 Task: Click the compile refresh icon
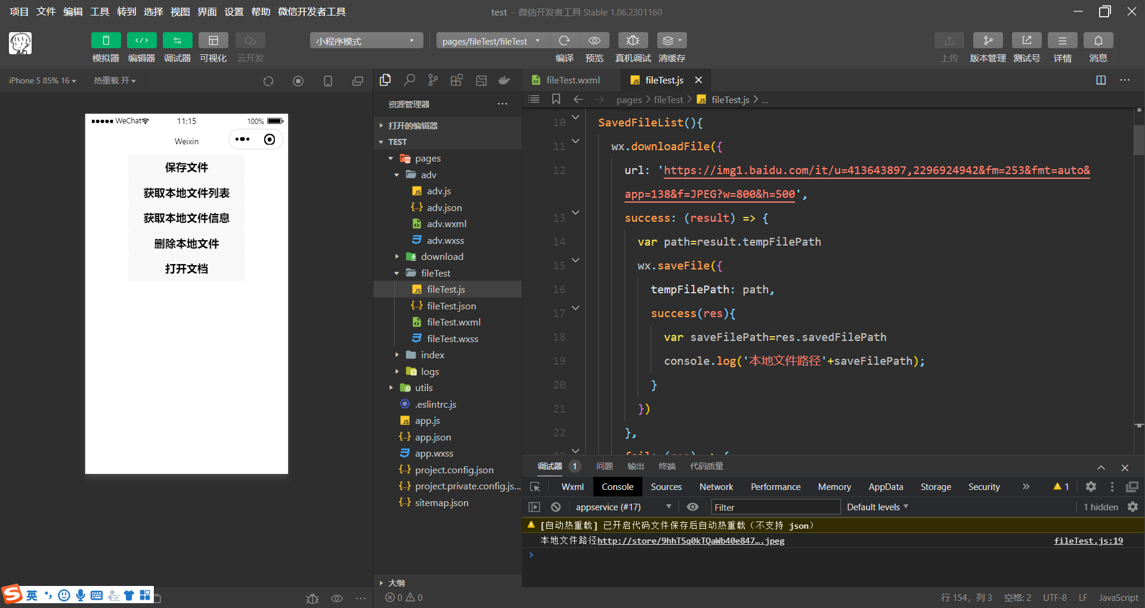(564, 41)
